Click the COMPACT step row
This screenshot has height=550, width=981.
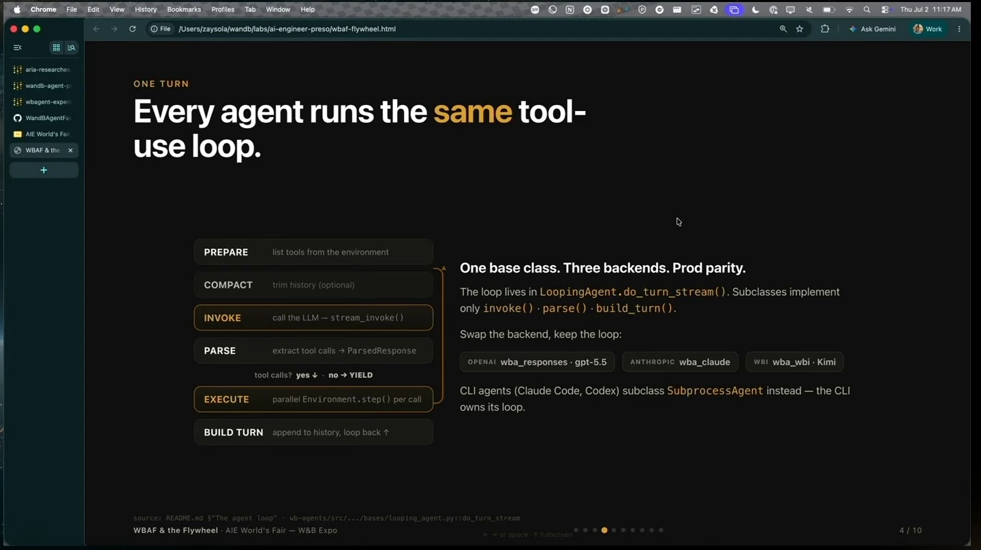tap(313, 285)
